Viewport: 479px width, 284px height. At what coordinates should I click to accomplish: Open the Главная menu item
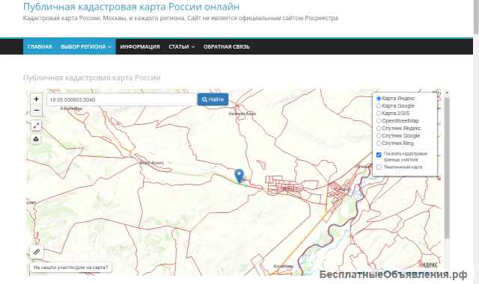pos(40,46)
